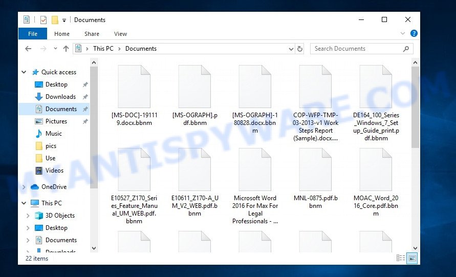
Task: Open Desktop under Quick access
Action: coord(56,84)
